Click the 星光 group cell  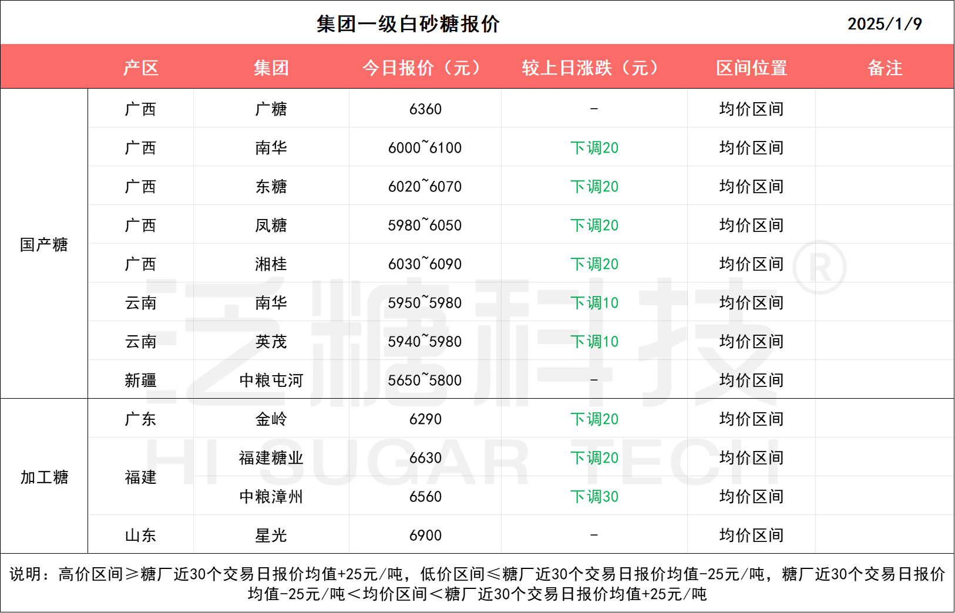[271, 535]
